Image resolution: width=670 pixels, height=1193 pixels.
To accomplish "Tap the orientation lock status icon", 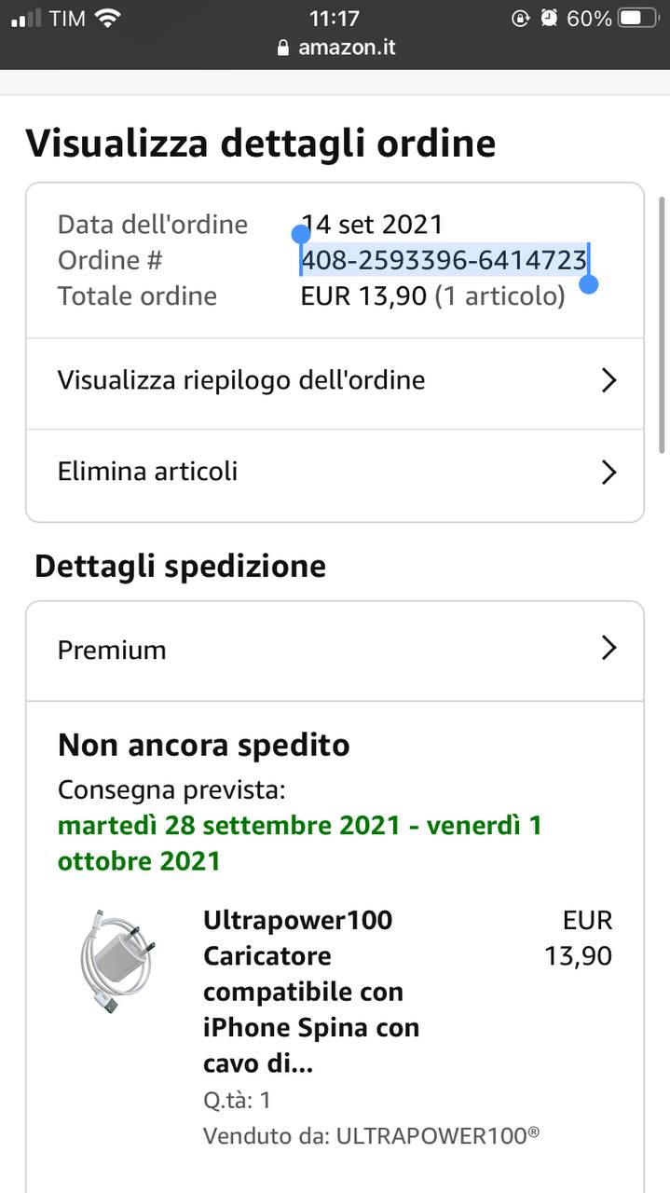I will [521, 18].
